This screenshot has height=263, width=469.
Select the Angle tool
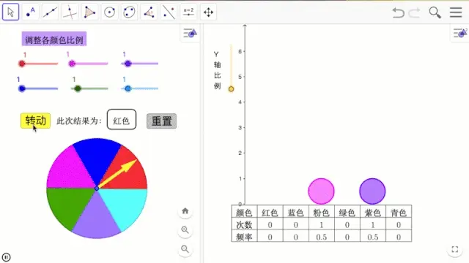[149, 12]
